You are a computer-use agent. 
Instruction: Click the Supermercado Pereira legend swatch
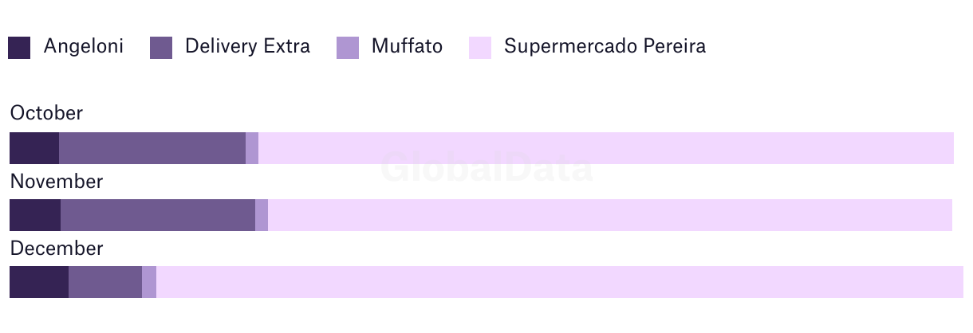pyautogui.click(x=480, y=48)
